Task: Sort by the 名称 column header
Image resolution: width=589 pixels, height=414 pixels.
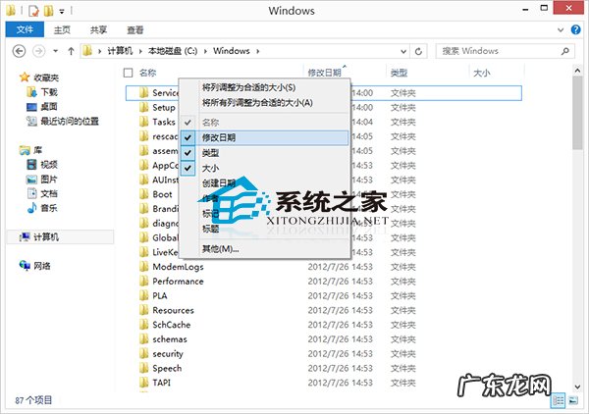Action: click(147, 73)
